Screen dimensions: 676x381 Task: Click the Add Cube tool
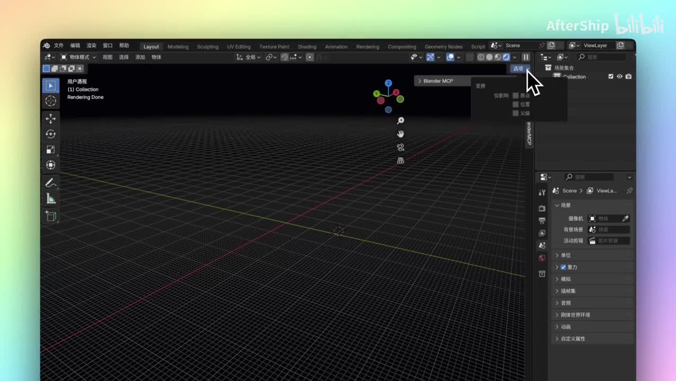pyautogui.click(x=51, y=216)
